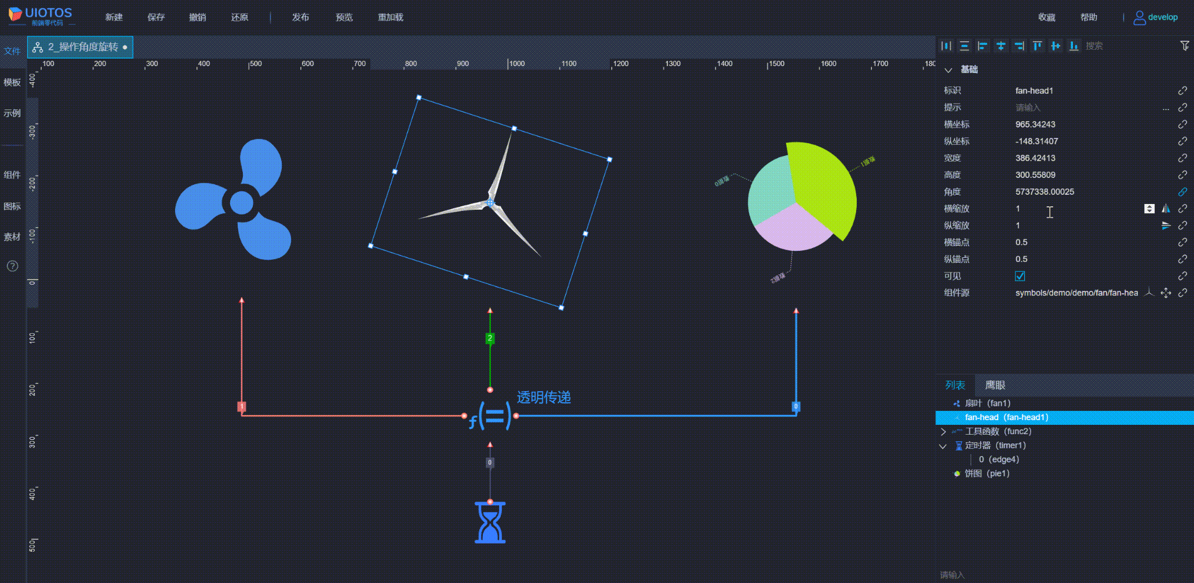
Task: Select the 2_操作角度旋转 document tab
Action: (x=80, y=47)
